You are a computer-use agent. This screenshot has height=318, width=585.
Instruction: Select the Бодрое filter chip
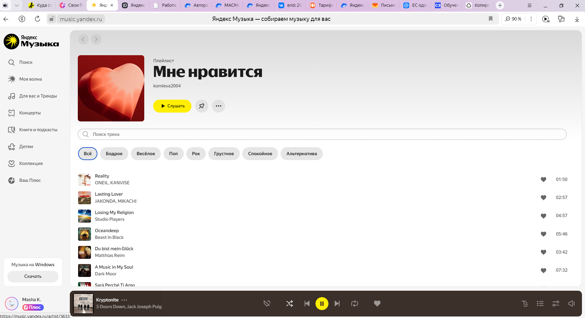114,154
